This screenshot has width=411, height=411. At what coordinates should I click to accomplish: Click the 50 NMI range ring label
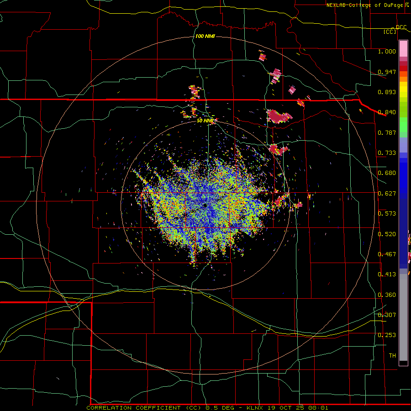(205, 121)
